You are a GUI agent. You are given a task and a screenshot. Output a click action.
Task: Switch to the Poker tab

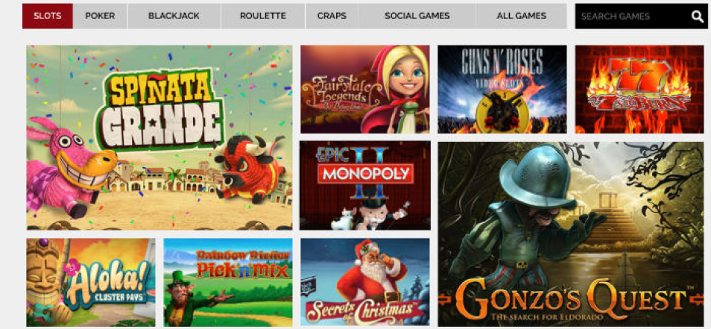(x=100, y=16)
